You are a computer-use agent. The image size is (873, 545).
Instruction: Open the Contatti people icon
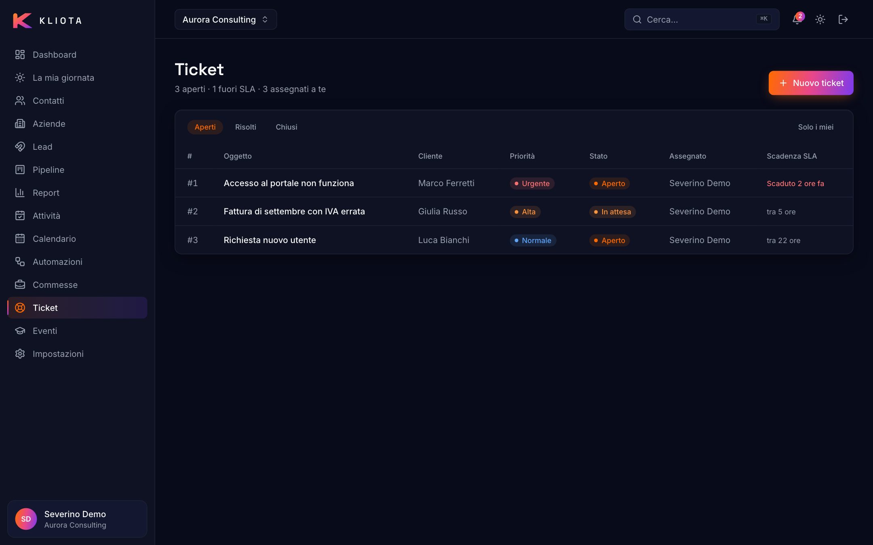click(x=20, y=101)
